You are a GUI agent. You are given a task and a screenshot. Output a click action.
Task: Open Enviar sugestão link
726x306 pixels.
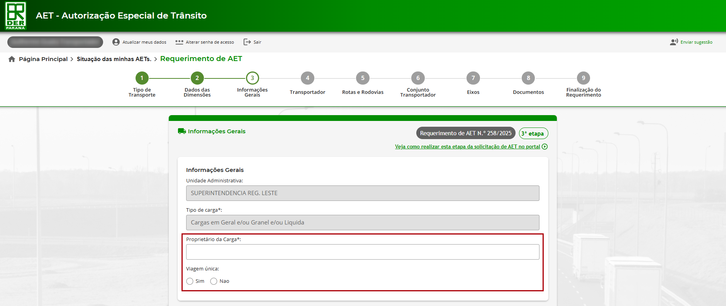coord(696,42)
